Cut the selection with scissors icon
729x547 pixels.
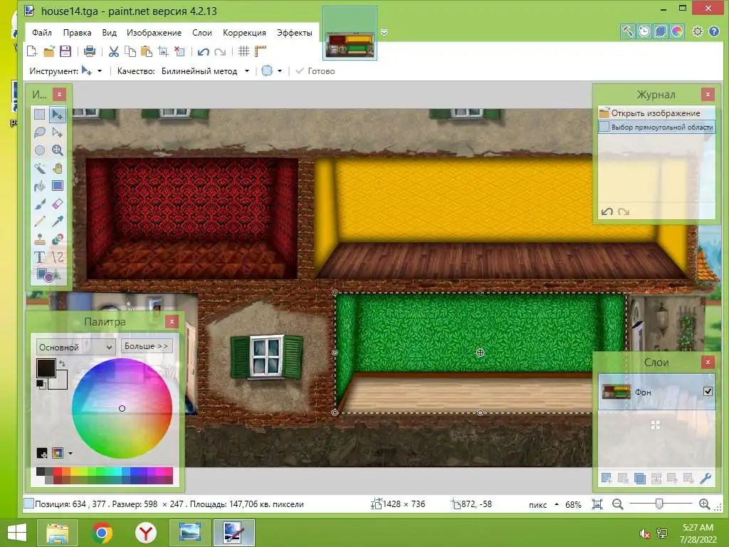click(x=113, y=51)
